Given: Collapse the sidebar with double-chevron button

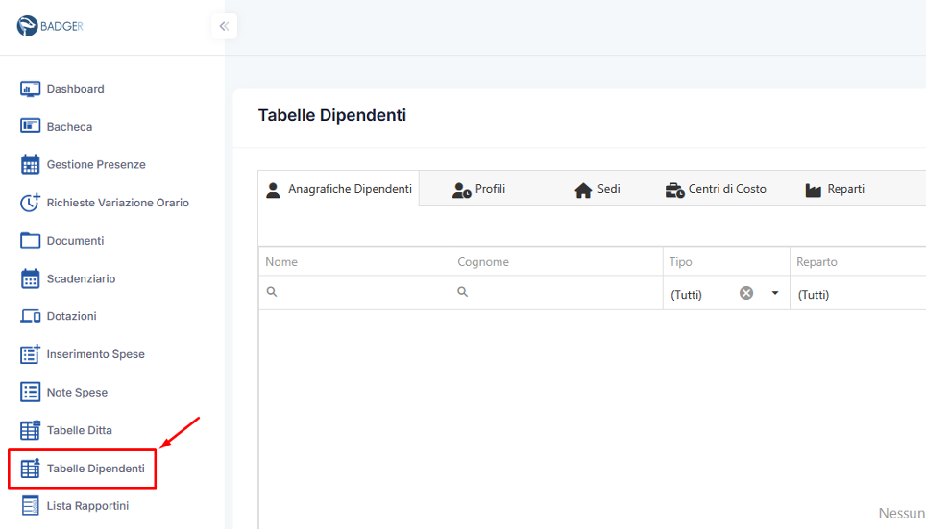Looking at the screenshot, I should coord(224,26).
